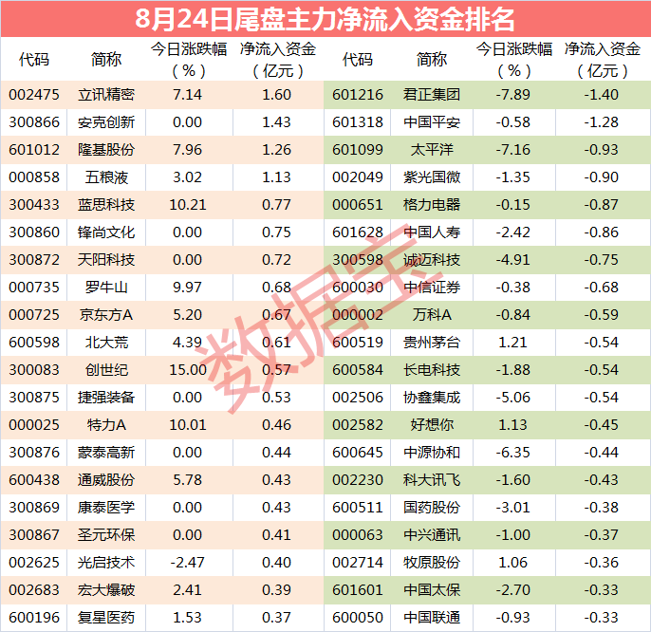Click the name 罗牛山
This screenshot has height=632, width=651.
click(x=106, y=288)
